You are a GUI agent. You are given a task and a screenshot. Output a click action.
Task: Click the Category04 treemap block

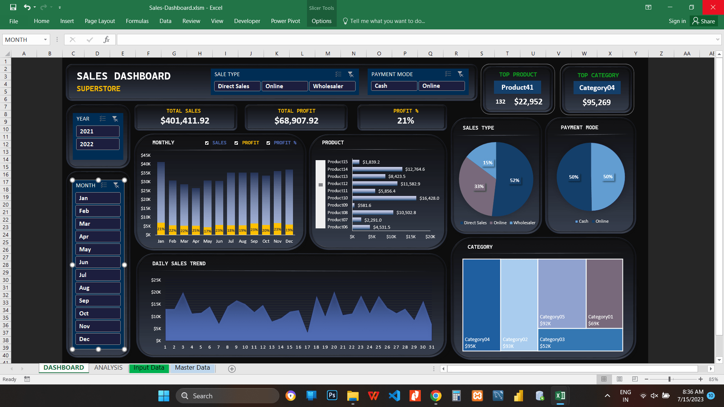(482, 305)
